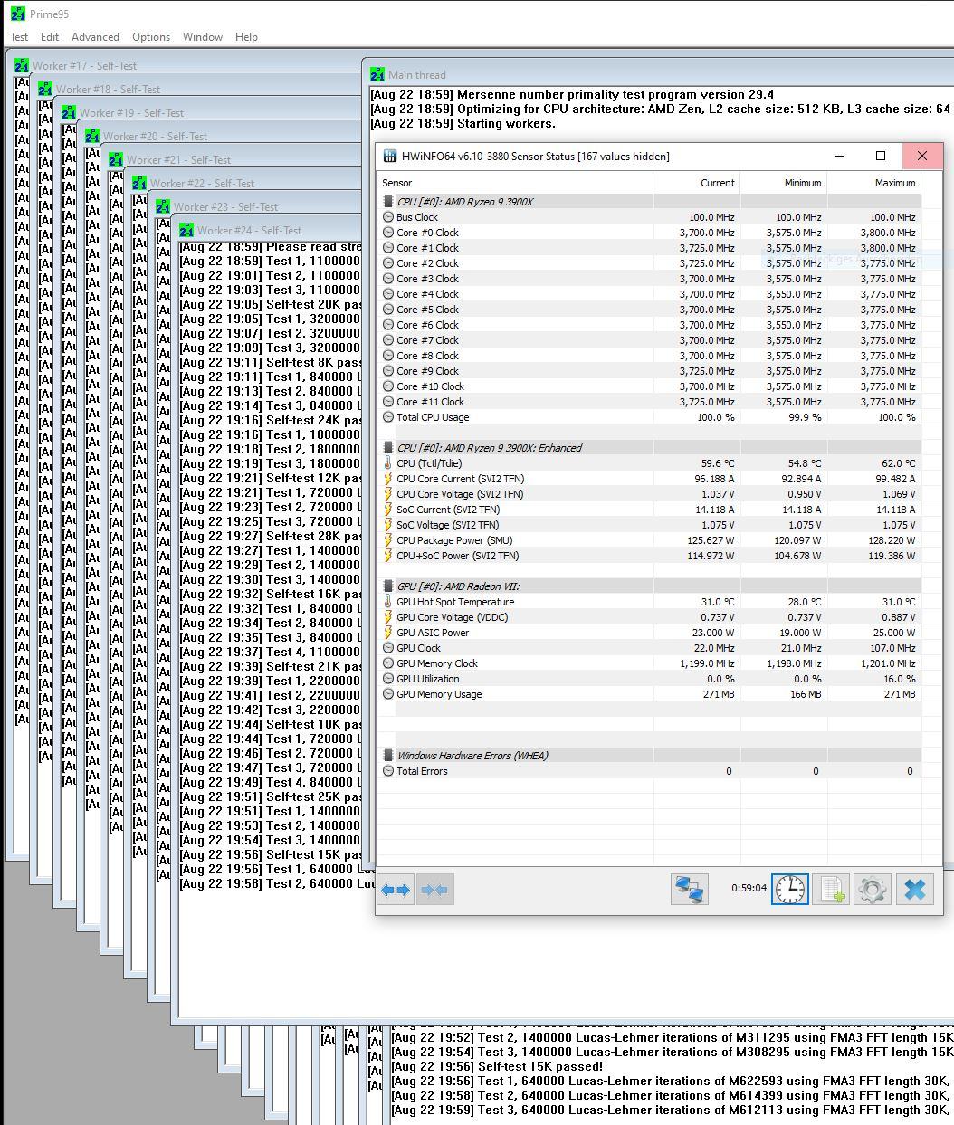The height and width of the screenshot is (1125, 954).
Task: Open HWiNFO remote network monitoring icon
Action: (689, 889)
